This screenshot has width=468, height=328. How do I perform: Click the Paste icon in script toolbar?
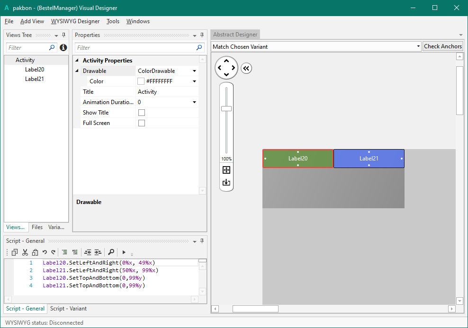click(35, 252)
